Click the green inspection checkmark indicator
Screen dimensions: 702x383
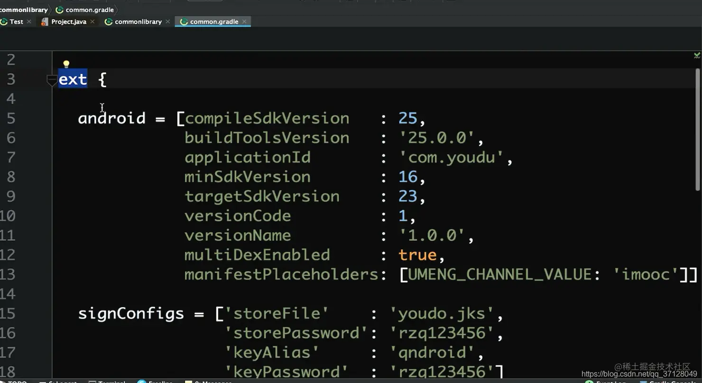pyautogui.click(x=697, y=55)
